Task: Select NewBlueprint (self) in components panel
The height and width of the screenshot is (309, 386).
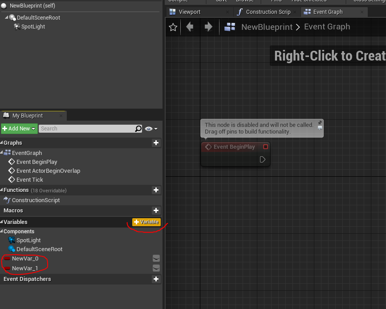Action: [32, 6]
